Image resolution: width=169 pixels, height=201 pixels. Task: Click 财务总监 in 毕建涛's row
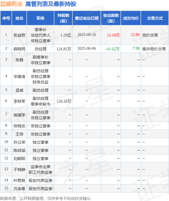[x=41, y=82]
